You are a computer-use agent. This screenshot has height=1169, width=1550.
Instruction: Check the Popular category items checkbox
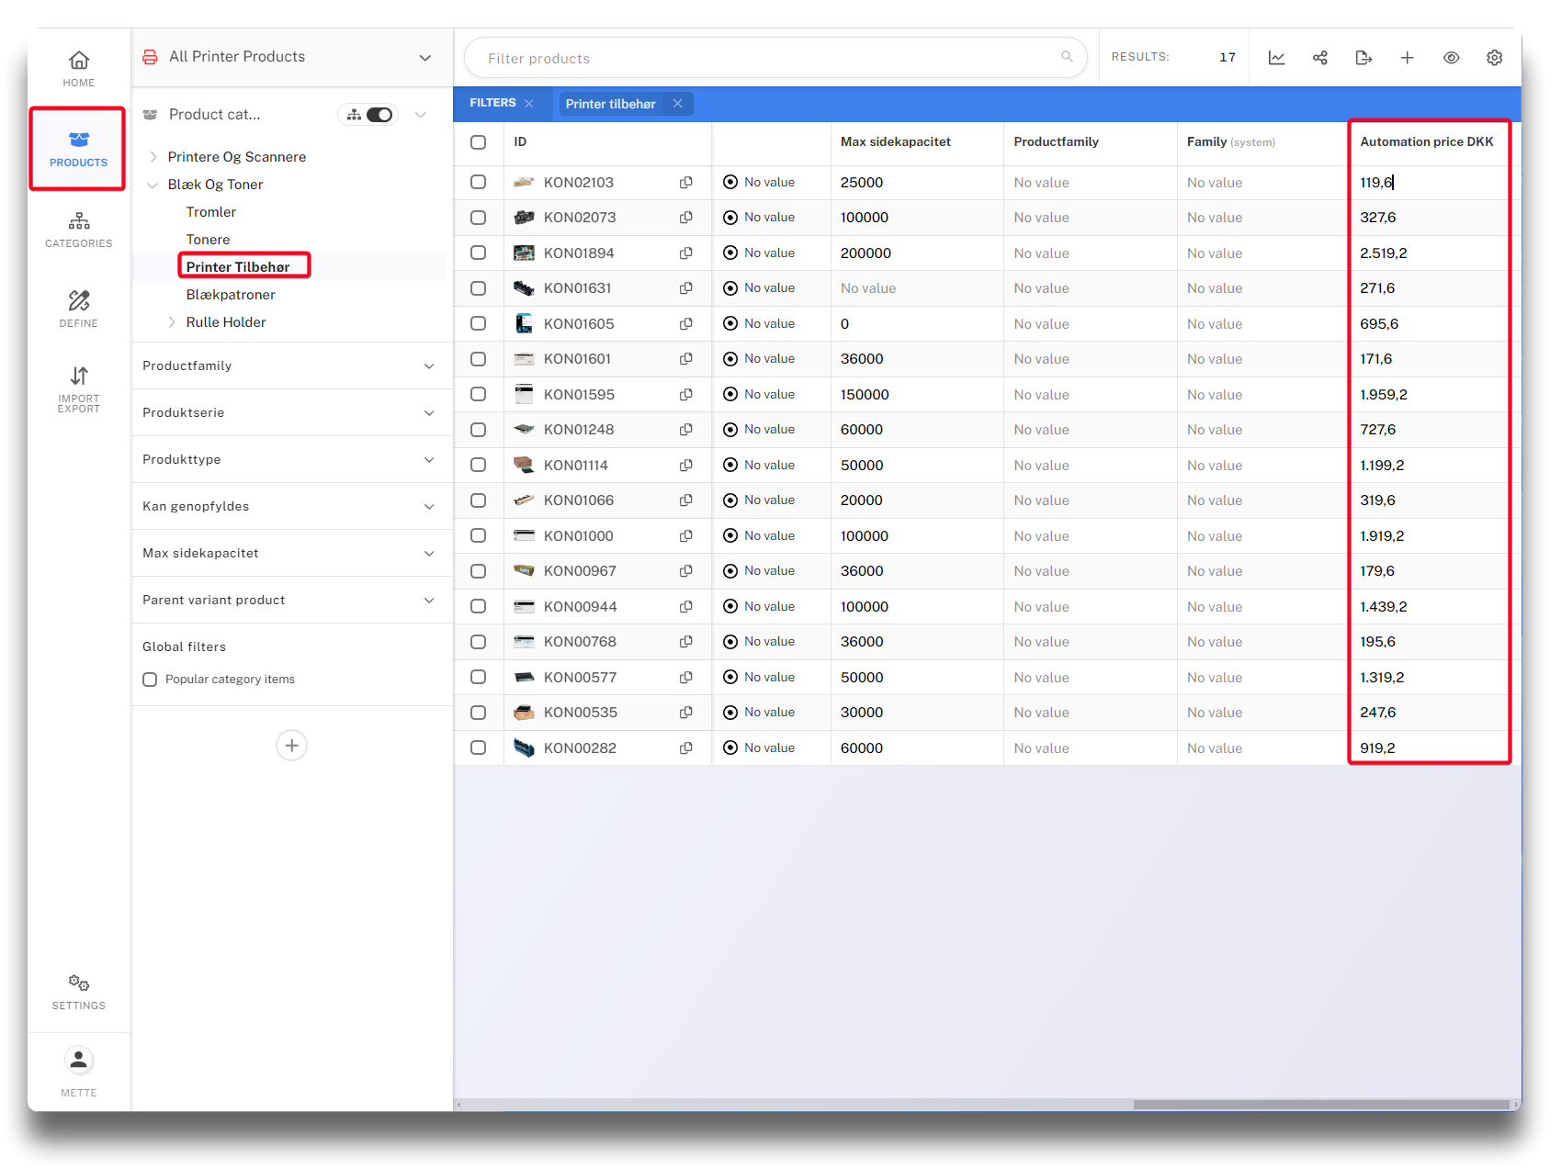[150, 680]
